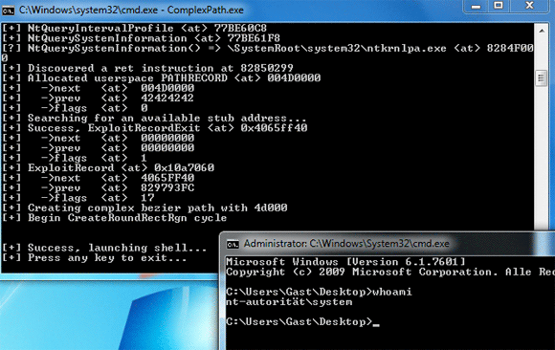Click 'Success, launching shell...' line
555x350 pixels.
104,248
